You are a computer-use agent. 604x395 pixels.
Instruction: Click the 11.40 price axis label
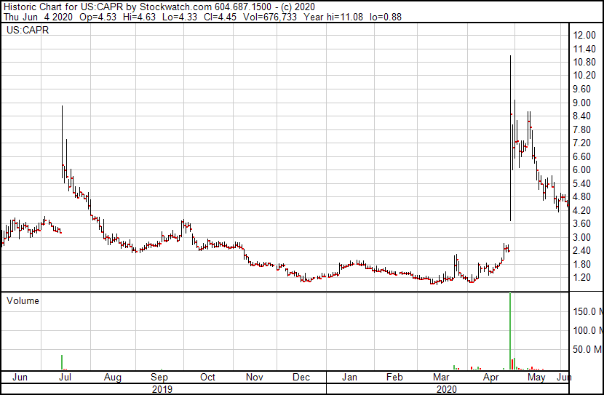click(584, 49)
